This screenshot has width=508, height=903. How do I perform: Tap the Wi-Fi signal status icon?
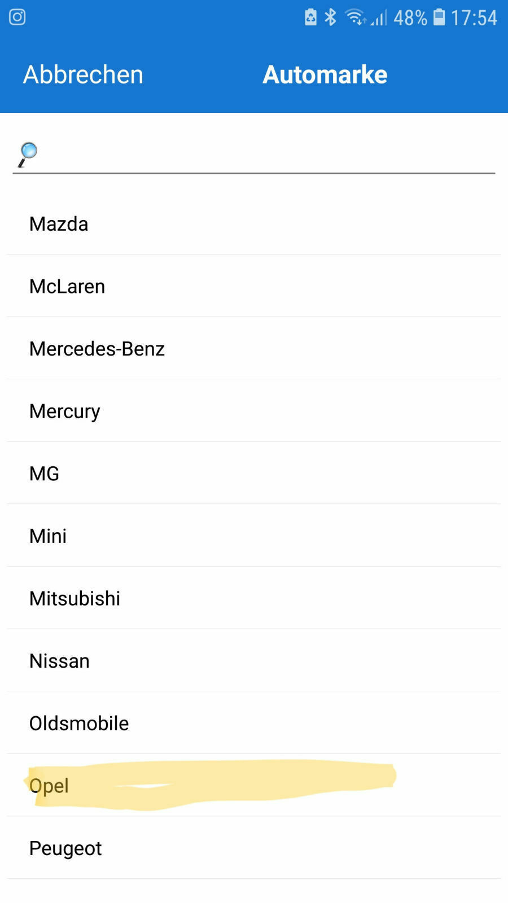tap(355, 17)
